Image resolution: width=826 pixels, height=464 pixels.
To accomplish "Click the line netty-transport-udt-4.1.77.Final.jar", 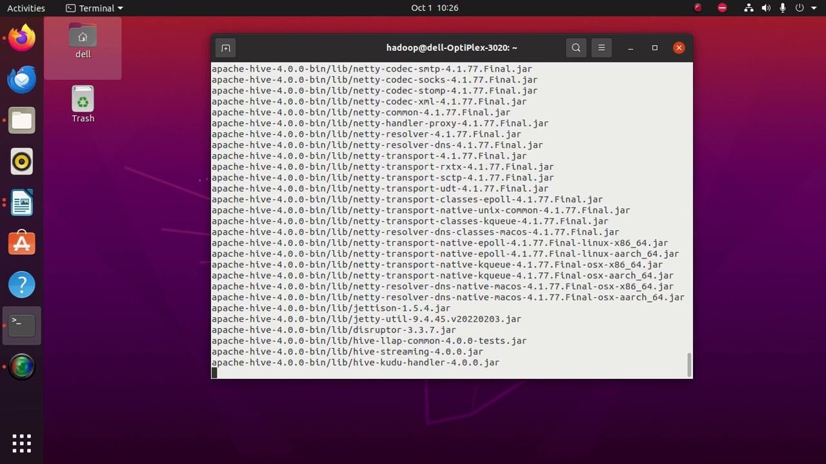I will 380,189.
